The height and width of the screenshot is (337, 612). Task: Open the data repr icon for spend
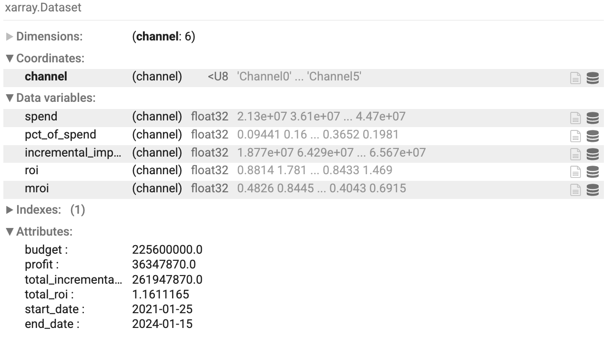593,117
